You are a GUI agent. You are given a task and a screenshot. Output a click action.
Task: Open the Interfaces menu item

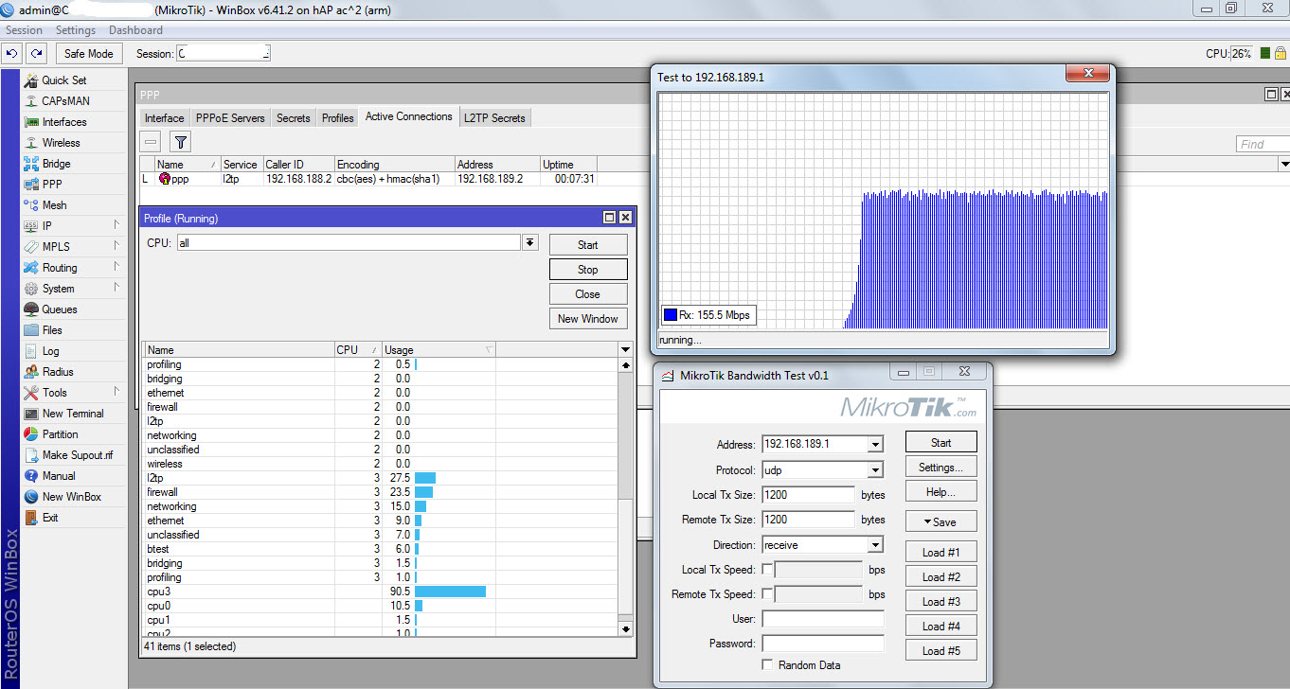pyautogui.click(x=64, y=122)
